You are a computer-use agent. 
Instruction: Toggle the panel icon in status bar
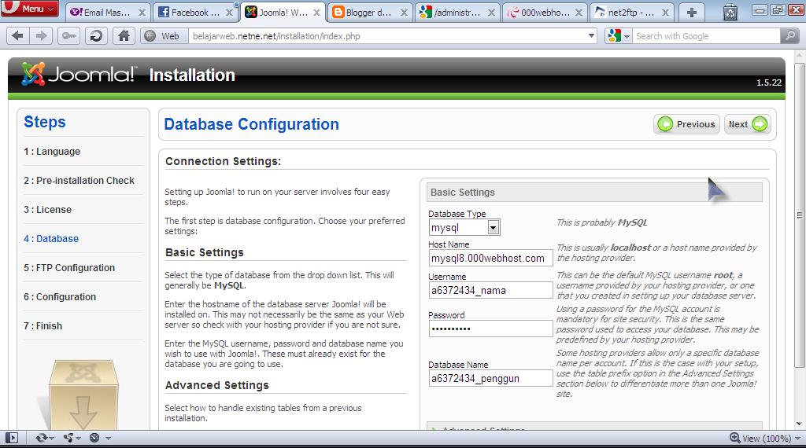12,438
